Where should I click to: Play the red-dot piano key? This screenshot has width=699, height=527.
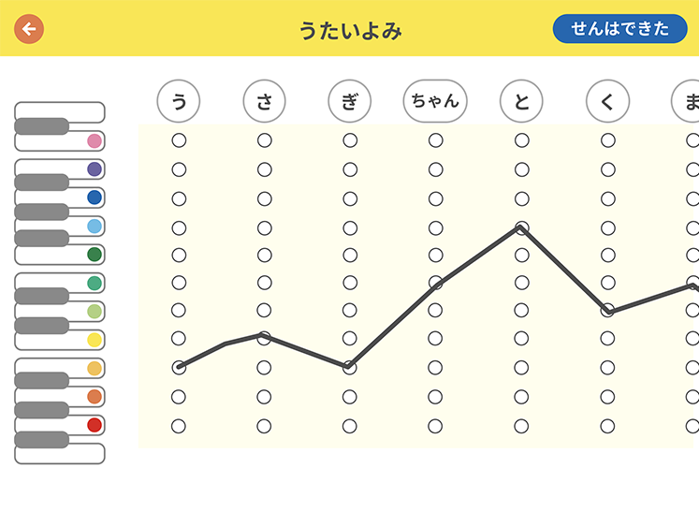click(x=60, y=425)
